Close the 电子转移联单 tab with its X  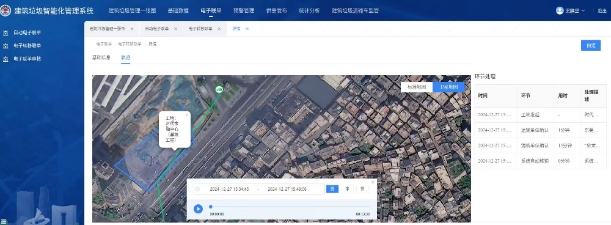pos(219,29)
